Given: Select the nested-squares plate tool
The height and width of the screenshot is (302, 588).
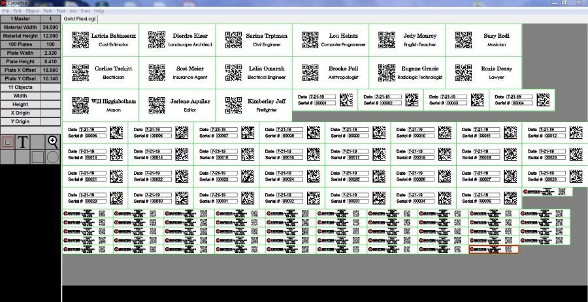Looking at the screenshot, I should [x=7, y=142].
